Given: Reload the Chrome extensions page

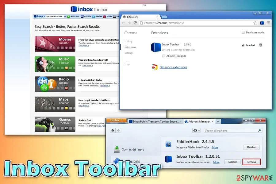Looking at the screenshot, I should pos(135,23).
